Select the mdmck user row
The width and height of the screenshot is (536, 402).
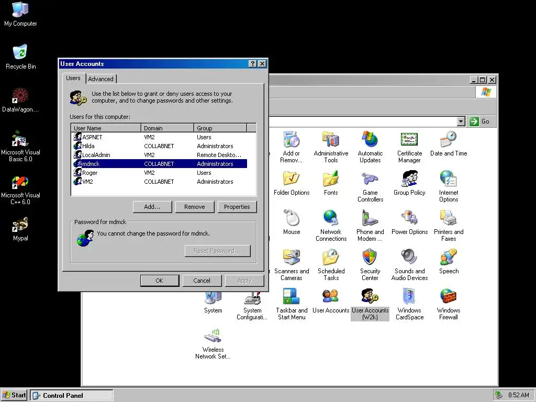[x=160, y=164]
